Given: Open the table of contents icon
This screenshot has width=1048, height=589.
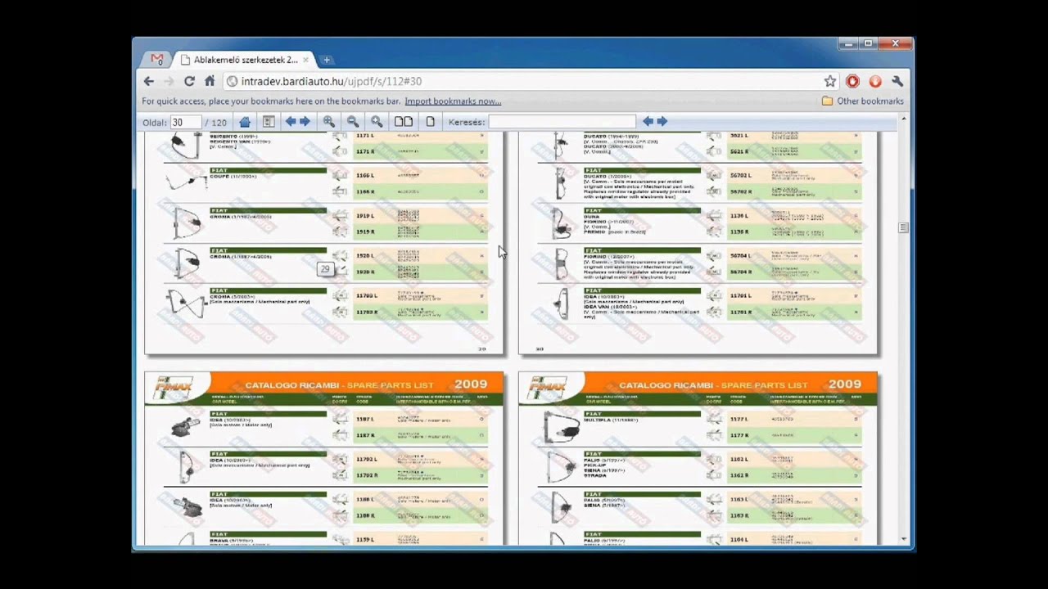Looking at the screenshot, I should [268, 122].
